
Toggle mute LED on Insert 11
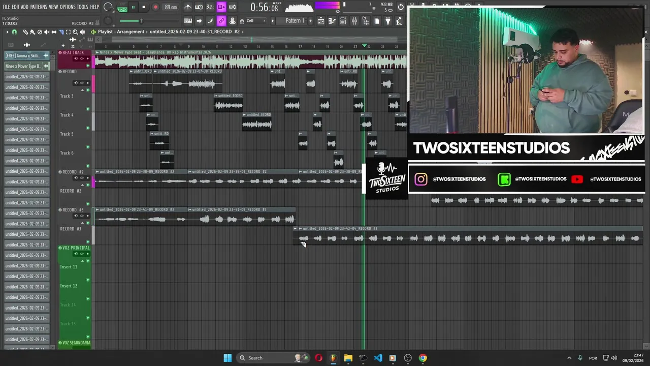(x=88, y=280)
